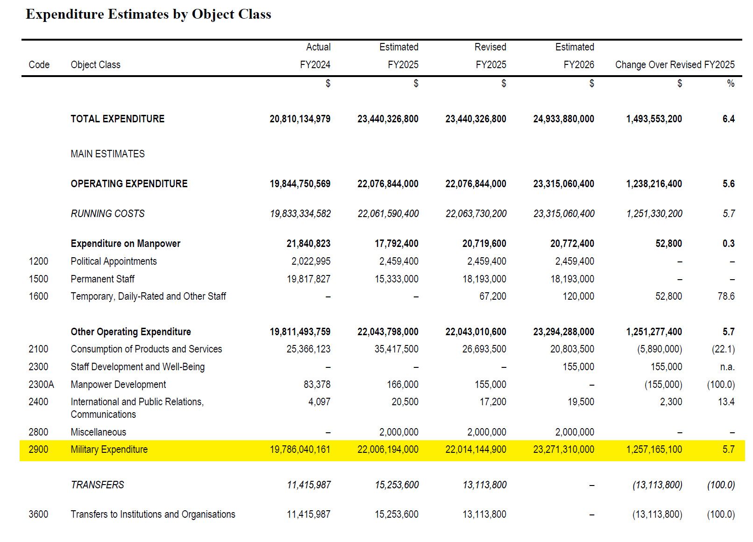This screenshot has height=542, width=753.
Task: Click code 2900 in the highlighted row
Action: click(x=38, y=449)
